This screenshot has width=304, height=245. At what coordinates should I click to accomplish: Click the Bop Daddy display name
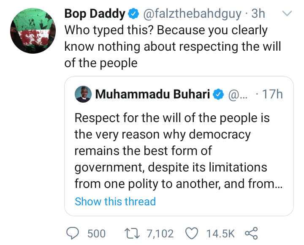pyautogui.click(x=95, y=14)
